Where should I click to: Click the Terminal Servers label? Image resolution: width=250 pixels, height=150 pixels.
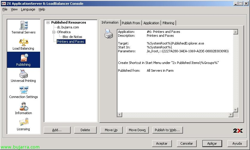pyautogui.click(x=23, y=32)
